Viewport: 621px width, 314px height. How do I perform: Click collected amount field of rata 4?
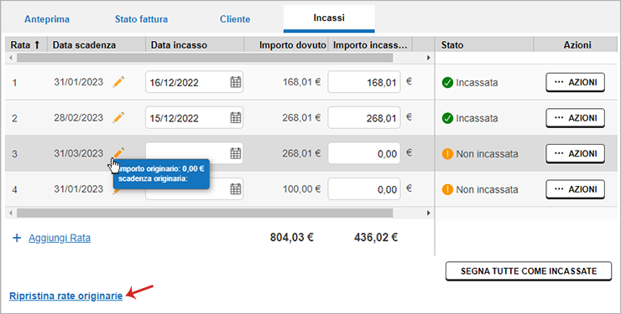click(x=364, y=188)
